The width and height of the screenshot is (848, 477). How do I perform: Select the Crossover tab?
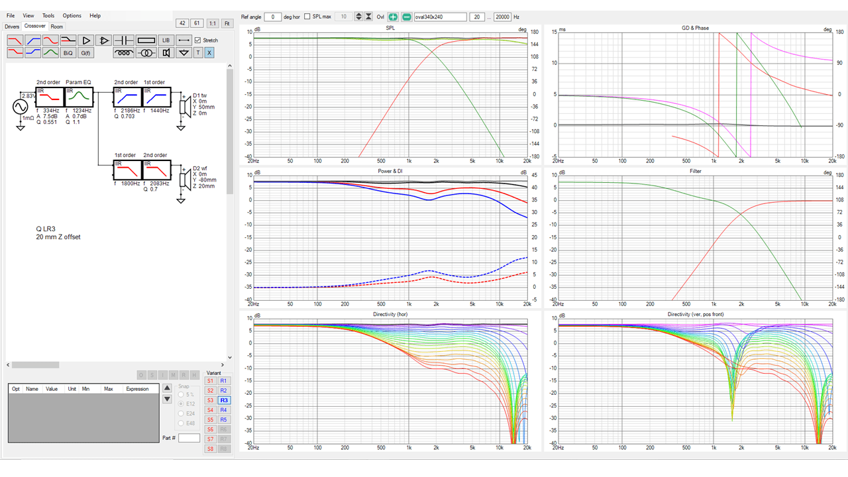tap(35, 26)
